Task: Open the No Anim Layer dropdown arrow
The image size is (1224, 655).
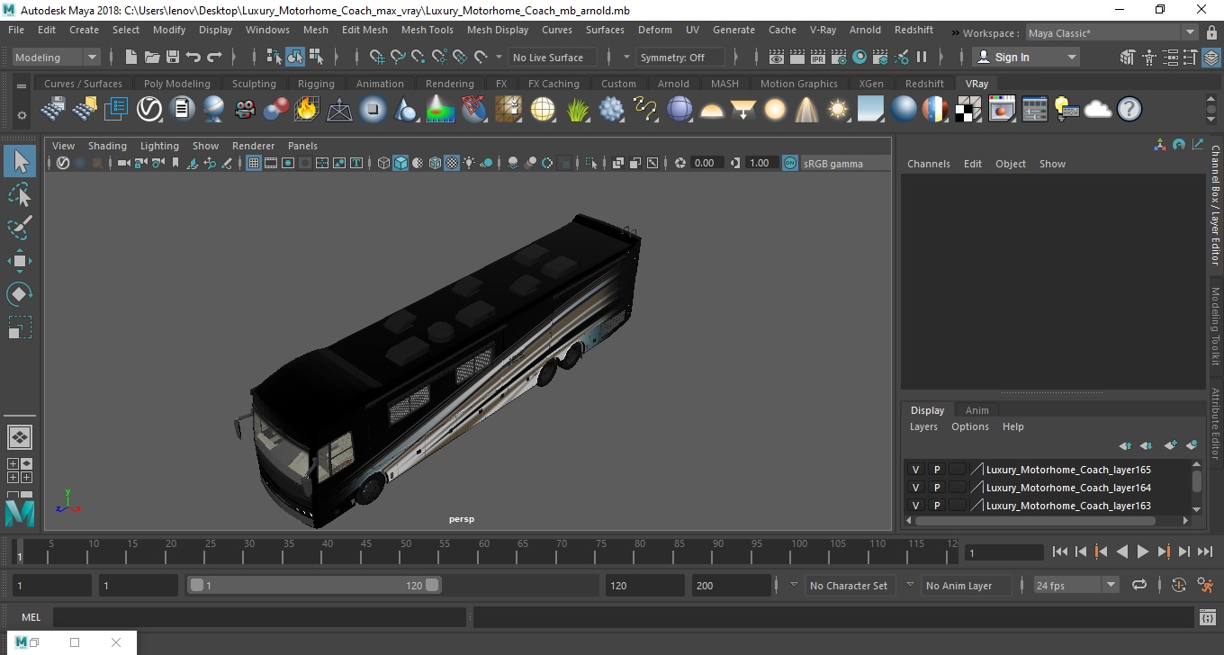Action: click(910, 585)
